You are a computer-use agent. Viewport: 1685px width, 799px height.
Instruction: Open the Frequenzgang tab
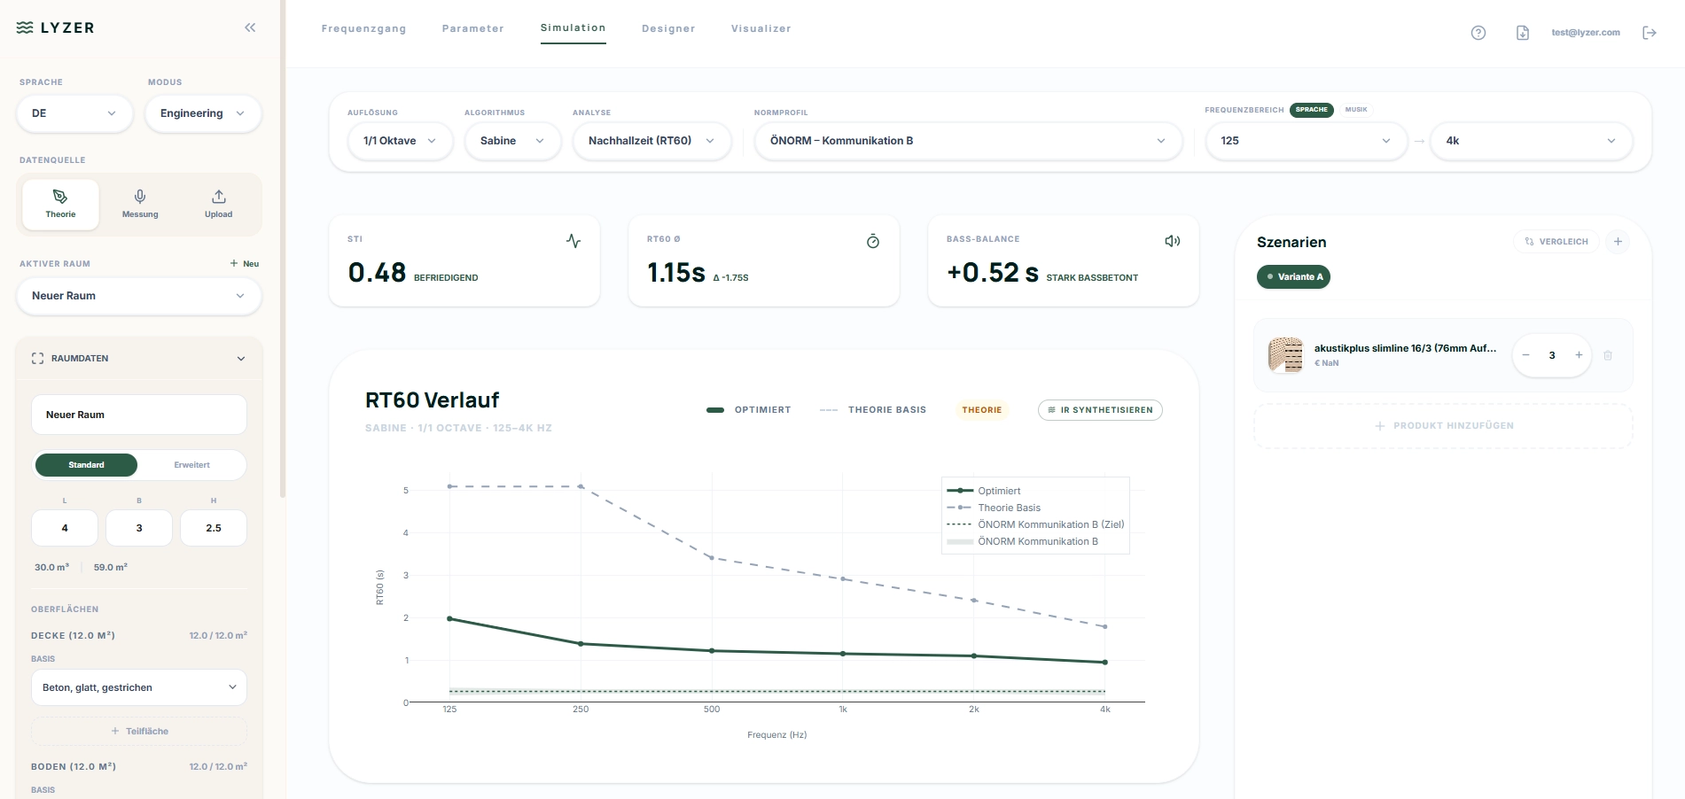[363, 28]
